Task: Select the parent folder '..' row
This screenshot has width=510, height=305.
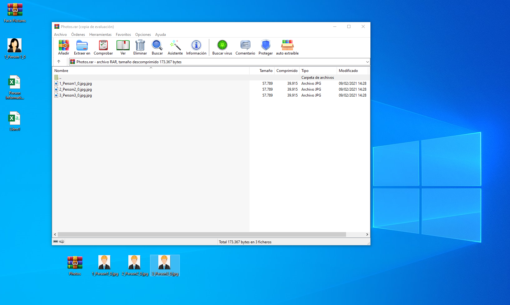Action: [x=211, y=77]
